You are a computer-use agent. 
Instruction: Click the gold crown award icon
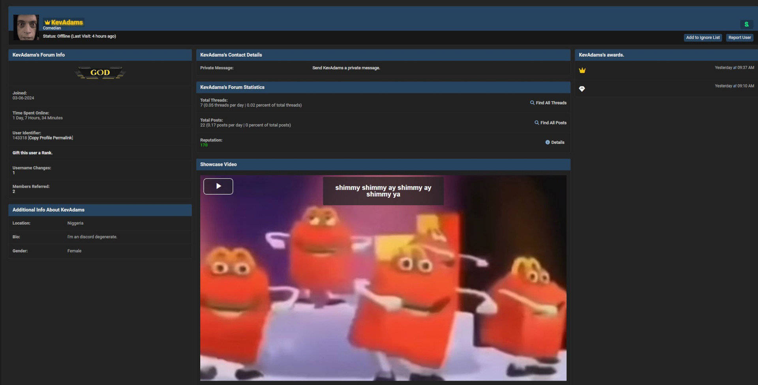pyautogui.click(x=582, y=71)
